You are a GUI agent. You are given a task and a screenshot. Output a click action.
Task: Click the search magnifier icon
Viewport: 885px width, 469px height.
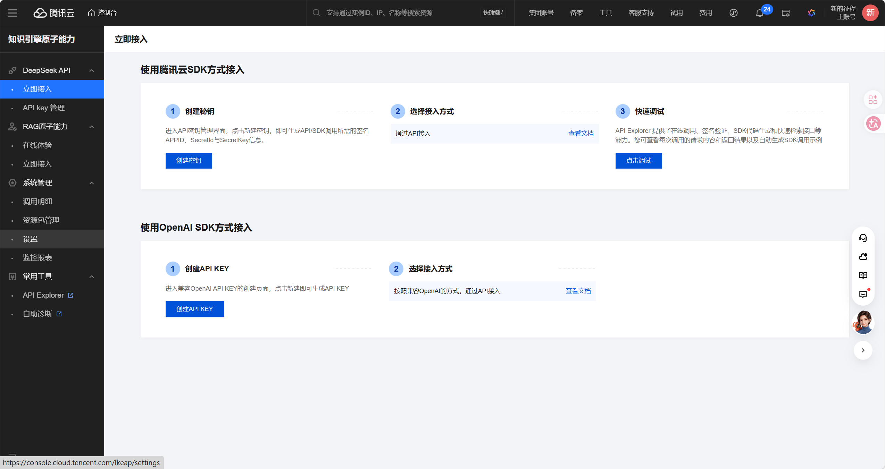316,13
